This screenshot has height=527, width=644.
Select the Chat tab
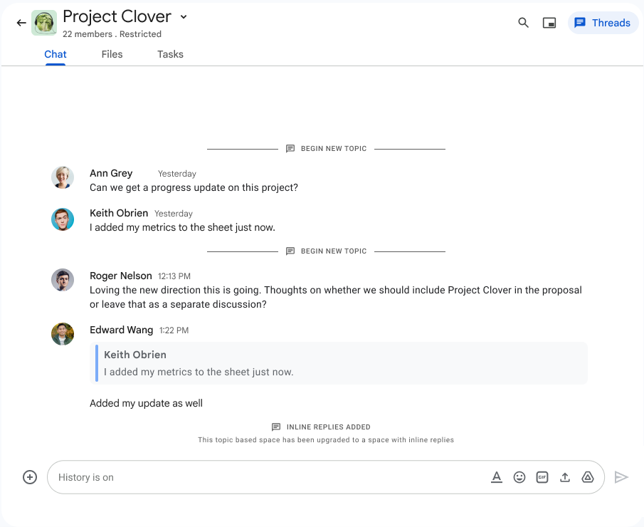[x=55, y=54]
